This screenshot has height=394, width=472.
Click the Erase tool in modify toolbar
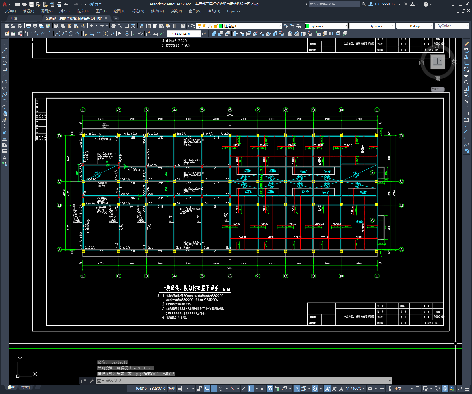466,44
